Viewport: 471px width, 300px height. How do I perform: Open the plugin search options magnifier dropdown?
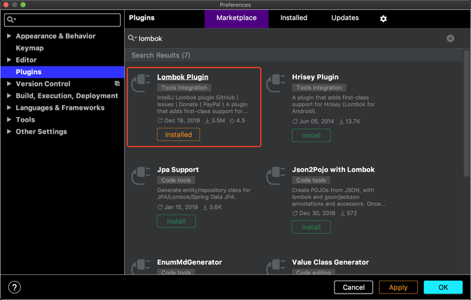[x=132, y=38]
